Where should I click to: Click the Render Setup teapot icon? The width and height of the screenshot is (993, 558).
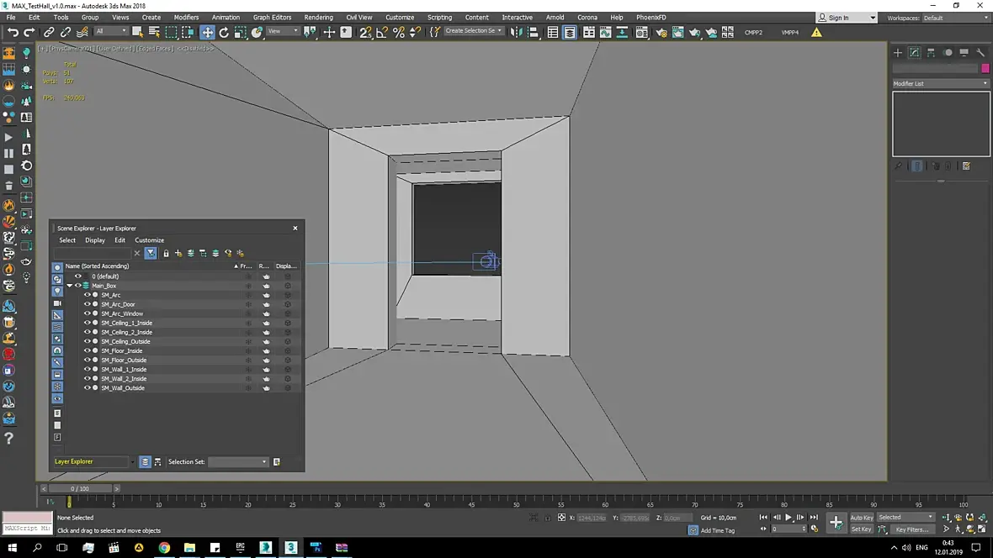pyautogui.click(x=661, y=32)
